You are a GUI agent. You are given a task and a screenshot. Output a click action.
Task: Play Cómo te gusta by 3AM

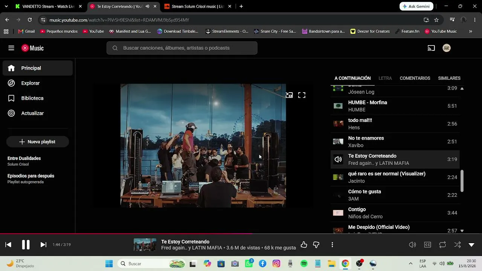(395, 195)
